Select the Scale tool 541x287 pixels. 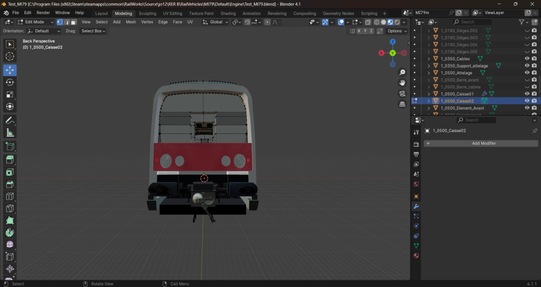click(x=10, y=95)
